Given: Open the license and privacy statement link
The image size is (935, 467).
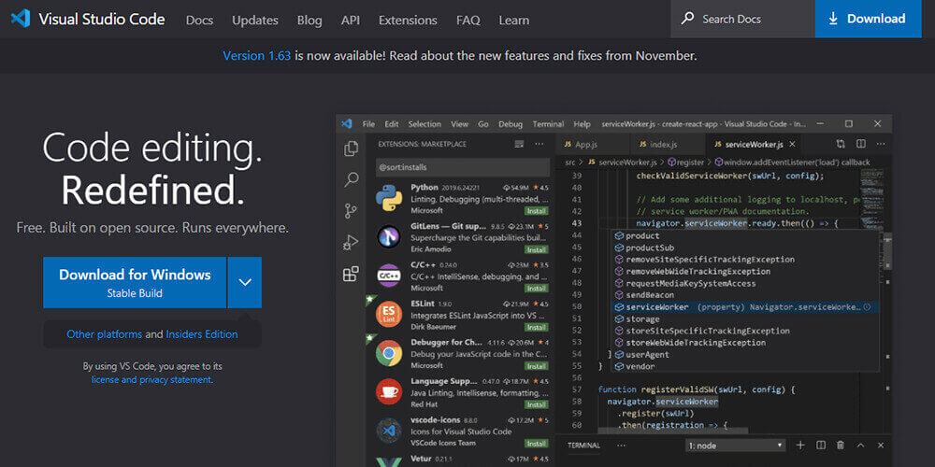Looking at the screenshot, I should (x=151, y=379).
